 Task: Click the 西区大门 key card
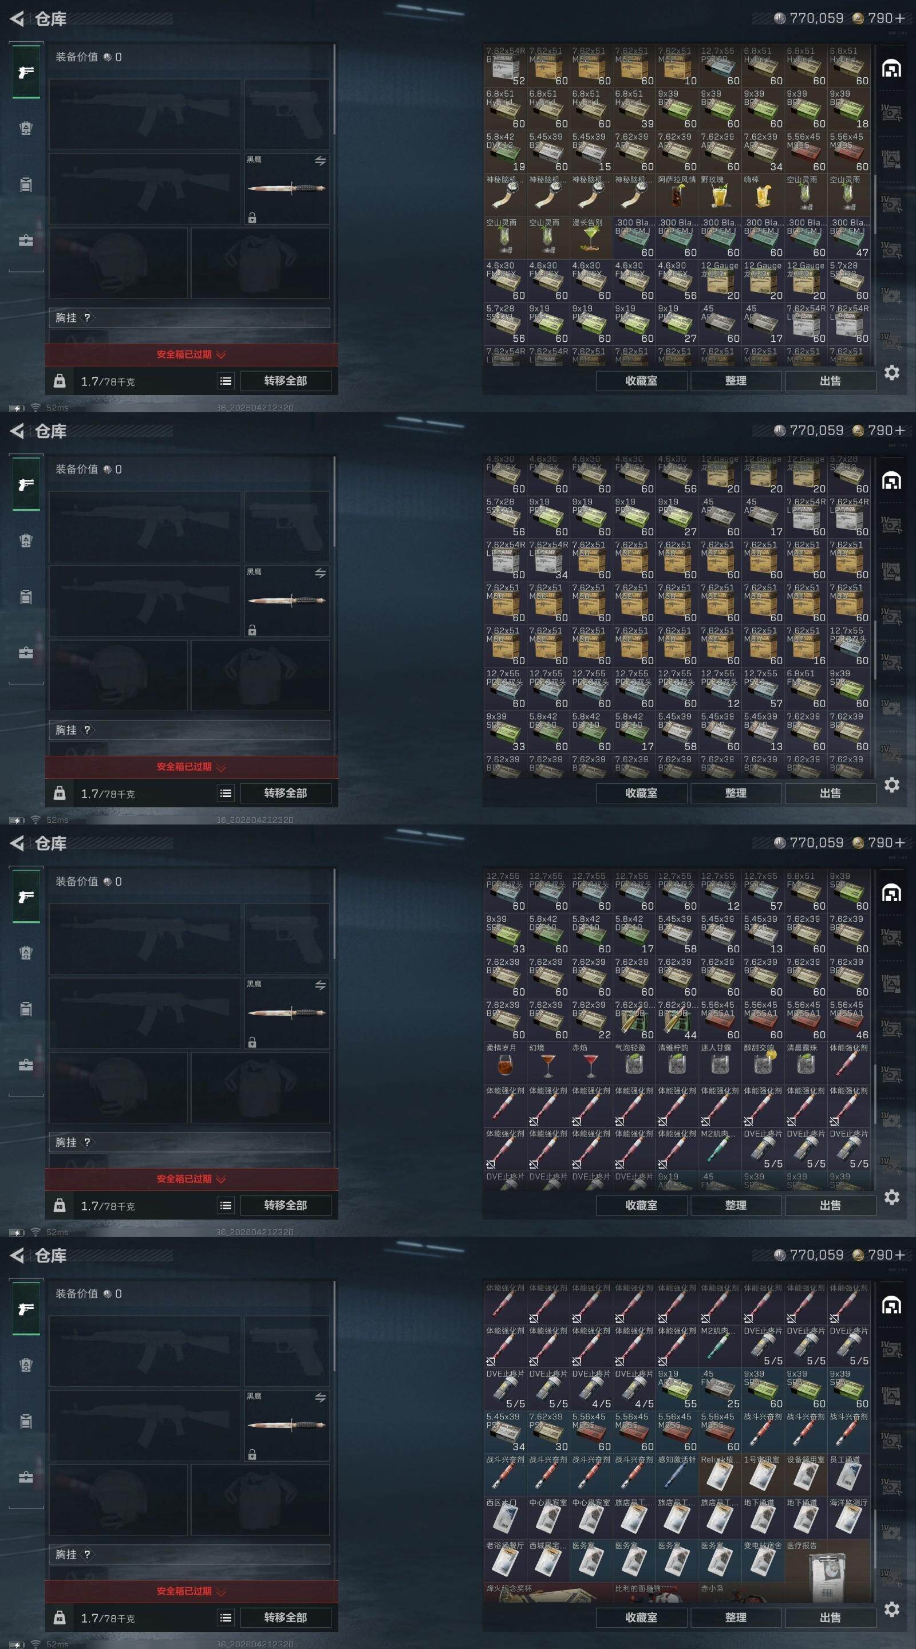[x=504, y=1518]
